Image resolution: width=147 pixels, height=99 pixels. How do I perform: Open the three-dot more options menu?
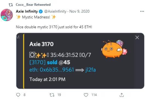click(142, 11)
